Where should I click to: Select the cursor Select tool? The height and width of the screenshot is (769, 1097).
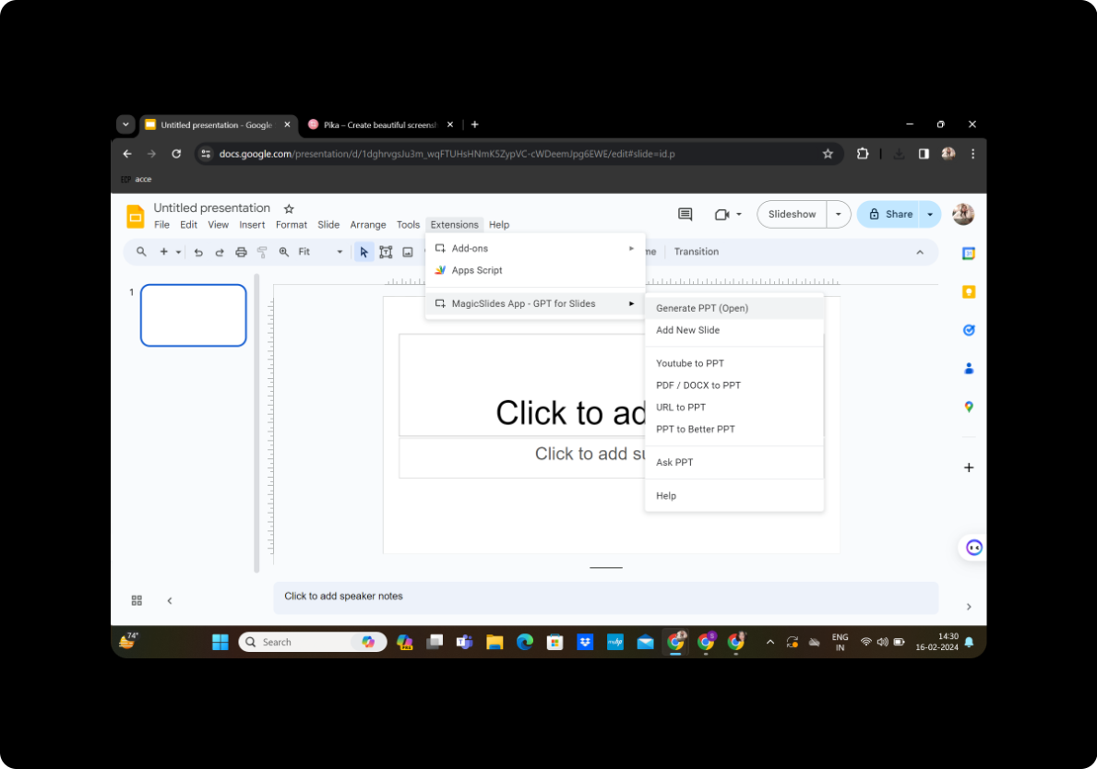click(x=364, y=253)
